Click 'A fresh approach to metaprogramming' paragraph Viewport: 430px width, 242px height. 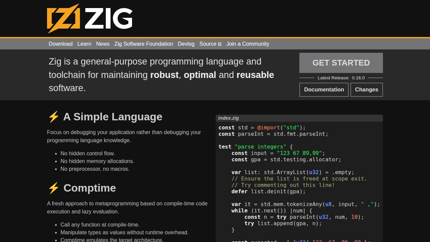tap(127, 208)
